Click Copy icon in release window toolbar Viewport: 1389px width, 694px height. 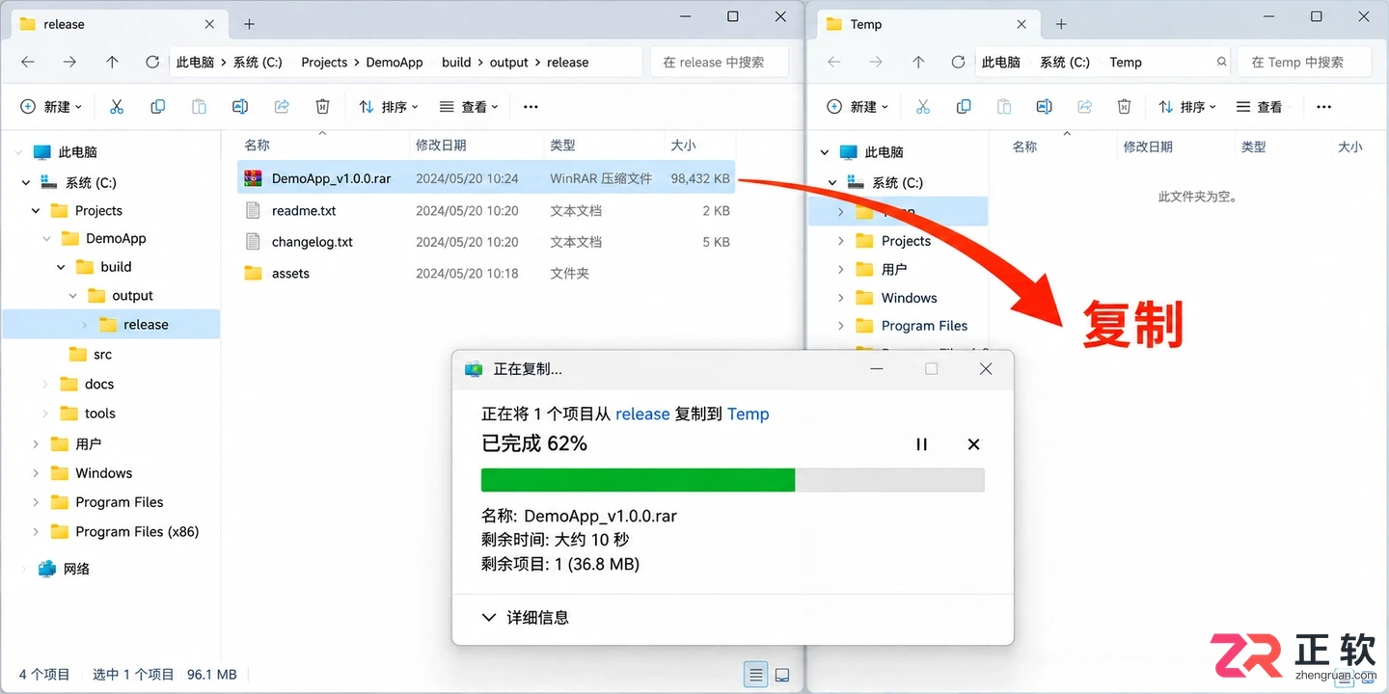(158, 107)
